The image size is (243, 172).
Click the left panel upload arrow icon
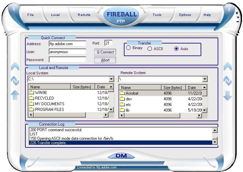[x=15, y=95]
